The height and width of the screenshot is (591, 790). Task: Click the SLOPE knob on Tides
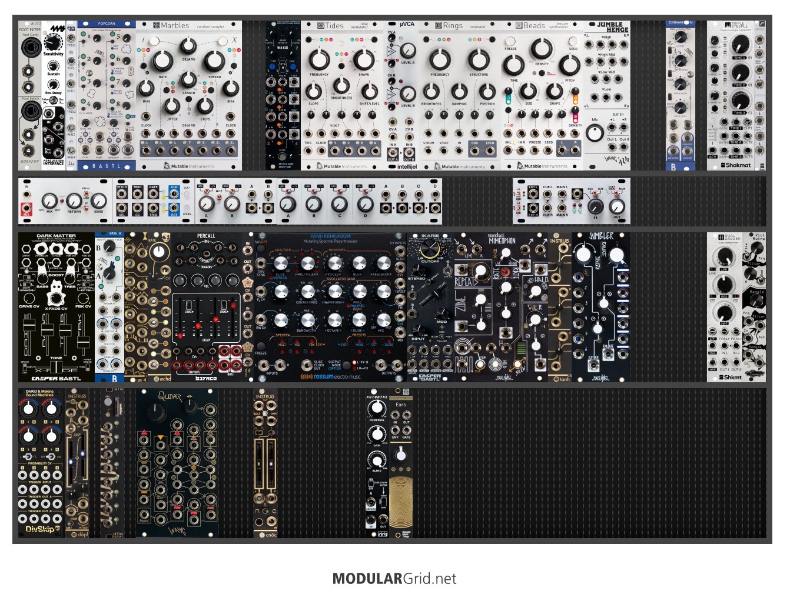314,92
